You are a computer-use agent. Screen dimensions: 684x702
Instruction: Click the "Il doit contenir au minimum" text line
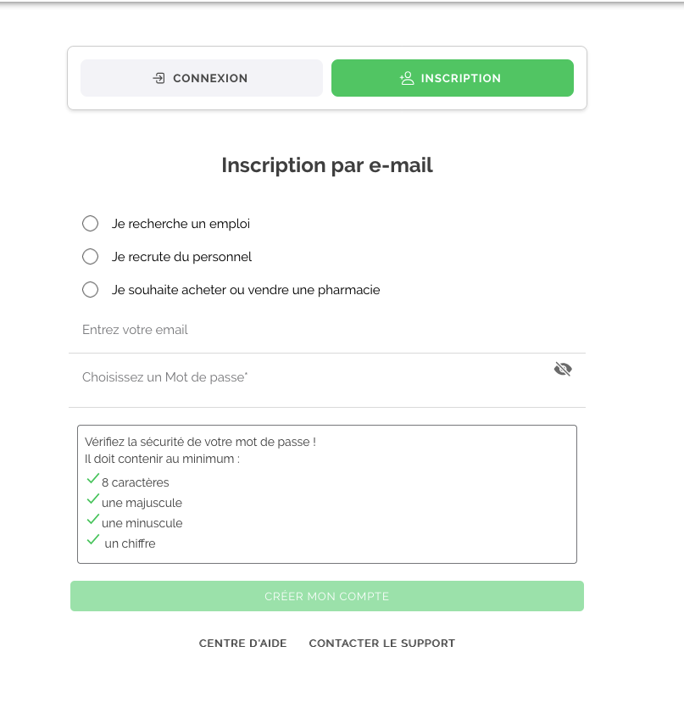point(162,459)
